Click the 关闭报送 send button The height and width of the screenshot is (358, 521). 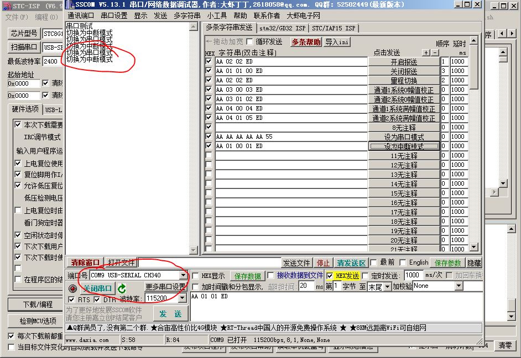pyautogui.click(x=404, y=71)
